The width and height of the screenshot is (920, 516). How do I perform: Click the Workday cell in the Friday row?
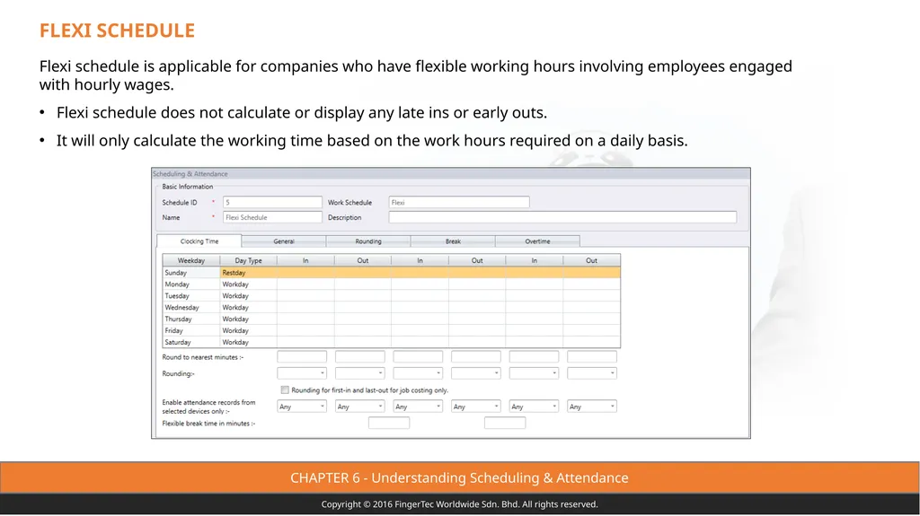(x=248, y=331)
